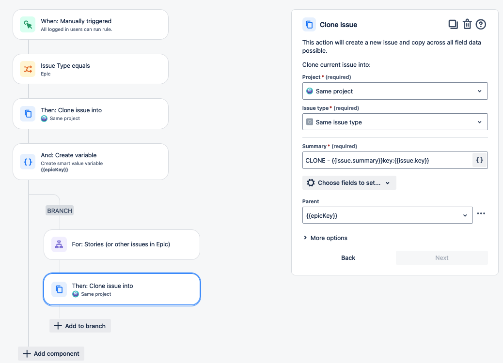The width and height of the screenshot is (503, 363).
Task: Open the Create variable component
Action: (91, 162)
